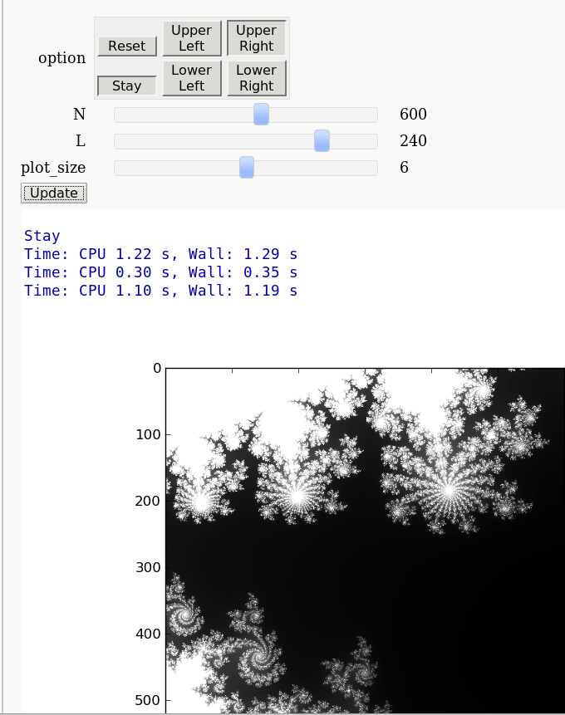This screenshot has width=565, height=715.
Task: Click the timing line with CPU 0.30 s
Action: coord(160,272)
